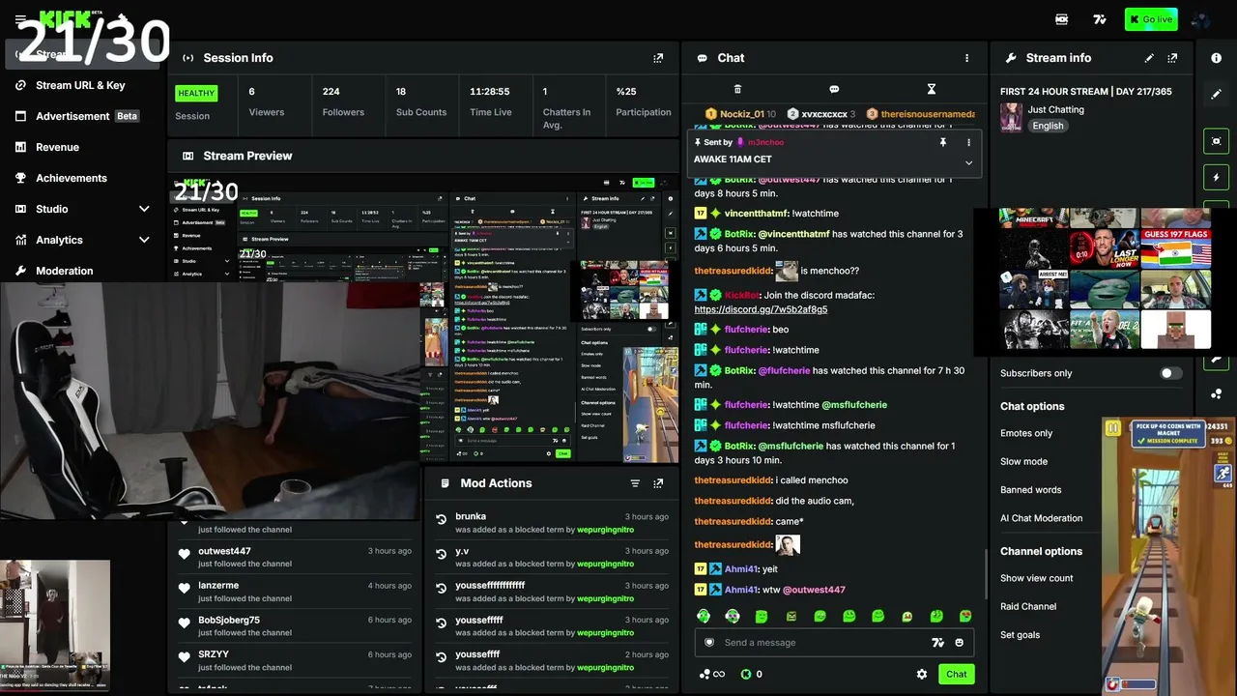Open the discord.gg invite link in chat
Viewport: 1237px width, 696px height.
pos(761,309)
